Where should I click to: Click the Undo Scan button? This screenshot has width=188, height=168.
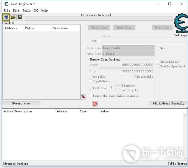[162, 27]
